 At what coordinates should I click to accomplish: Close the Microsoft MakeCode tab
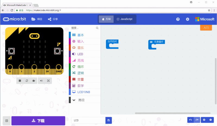tap(30, 5)
